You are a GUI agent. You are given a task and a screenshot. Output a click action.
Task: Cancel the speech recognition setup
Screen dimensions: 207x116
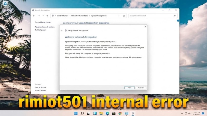pyautogui.click(x=141, y=88)
